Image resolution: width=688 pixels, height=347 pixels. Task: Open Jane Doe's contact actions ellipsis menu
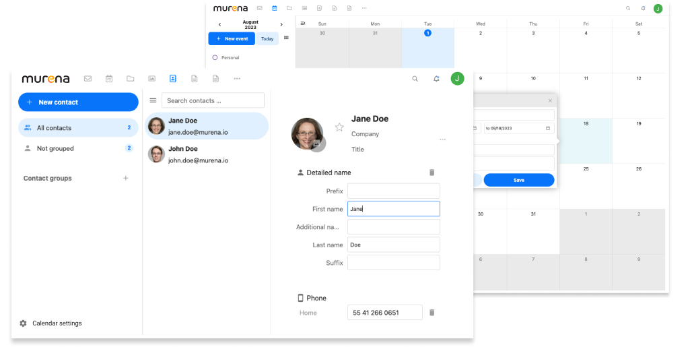click(442, 139)
